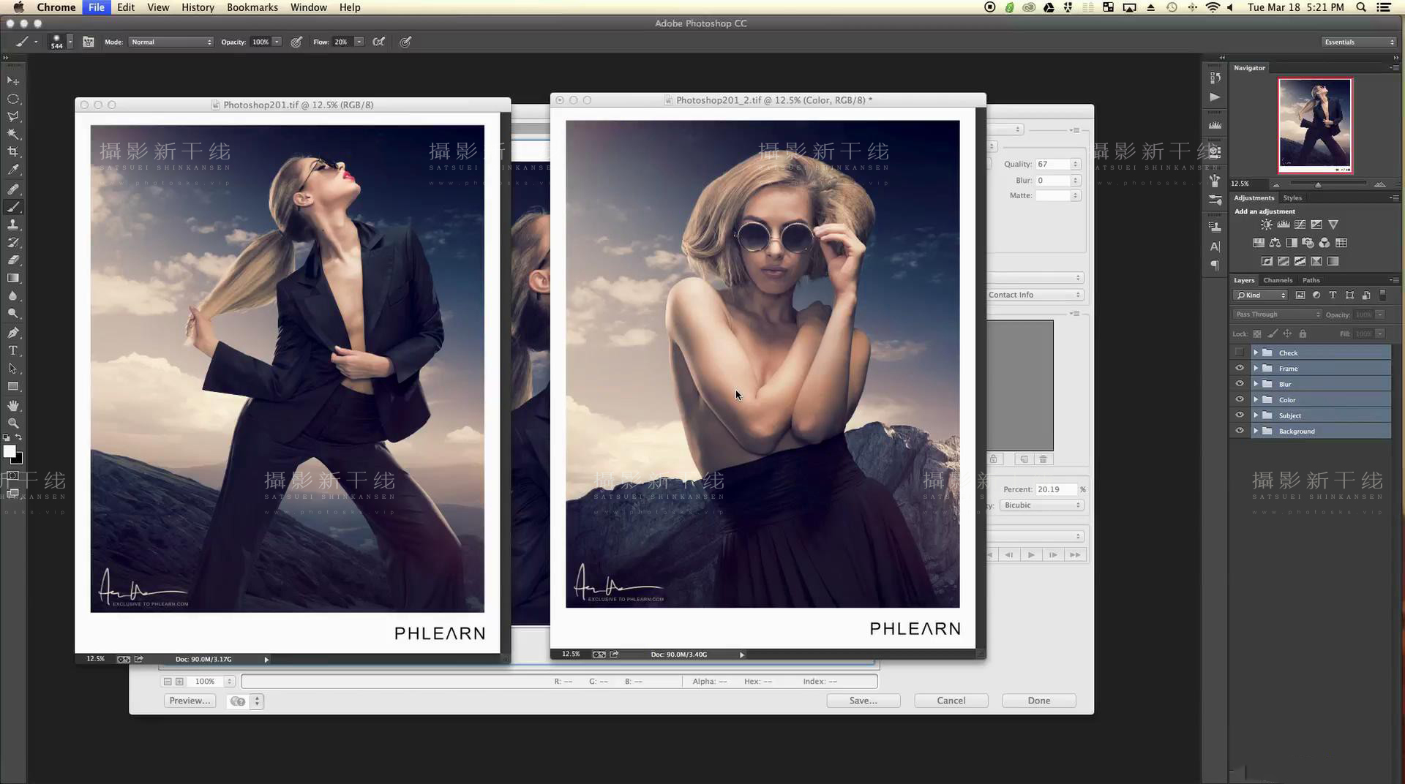The height and width of the screenshot is (784, 1405).
Task: Open the layer Kind filter dropdown
Action: (1261, 295)
